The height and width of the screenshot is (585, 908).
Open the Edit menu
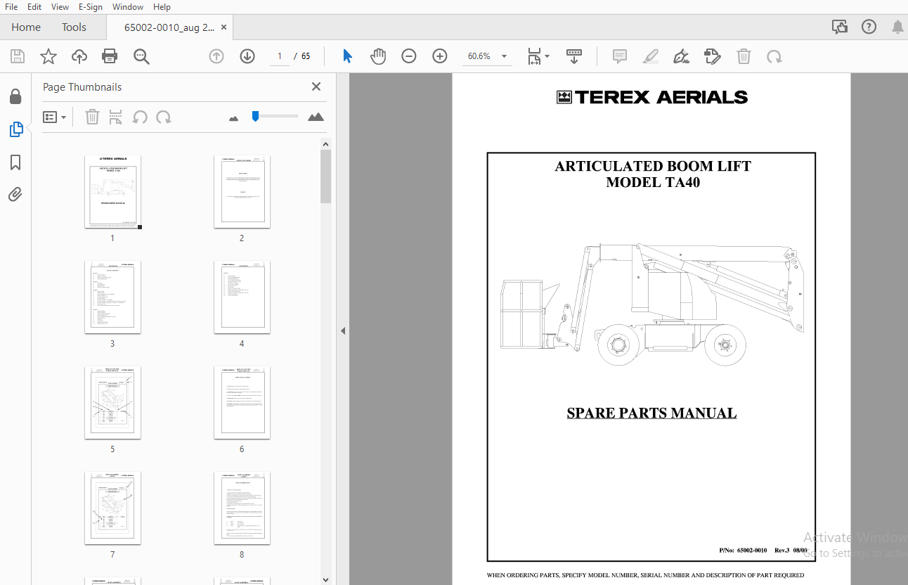point(34,6)
